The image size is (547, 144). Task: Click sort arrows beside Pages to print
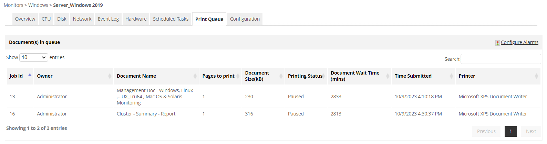click(x=238, y=76)
